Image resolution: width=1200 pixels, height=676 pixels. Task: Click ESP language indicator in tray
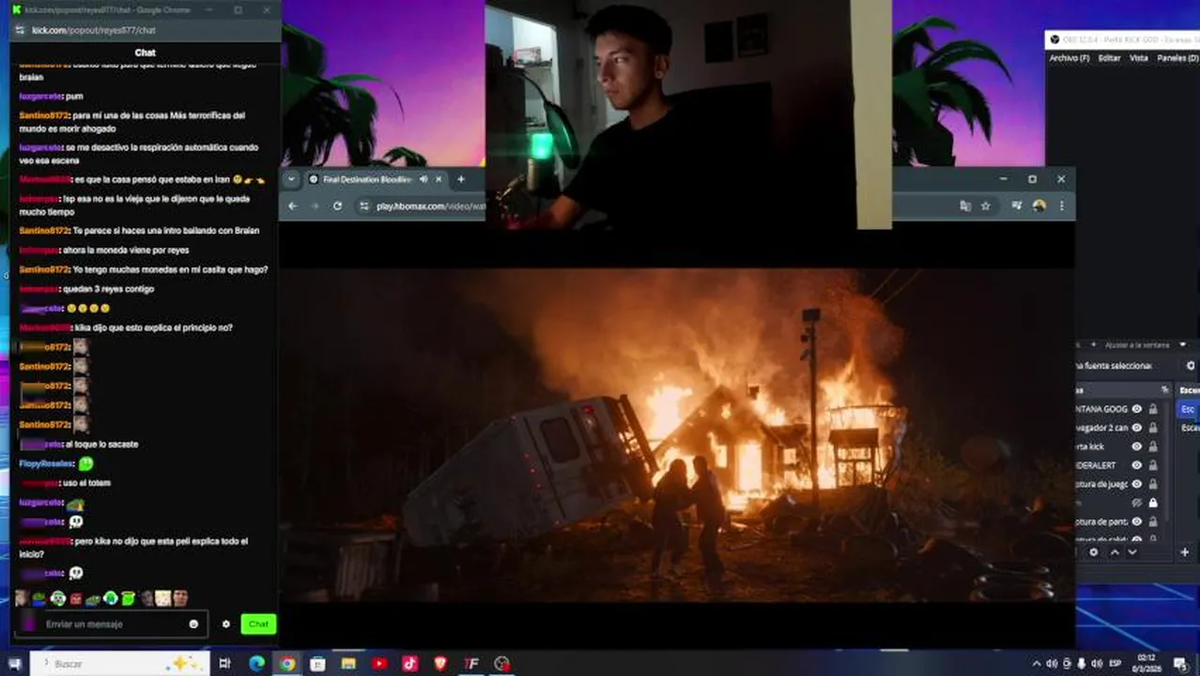click(1115, 664)
